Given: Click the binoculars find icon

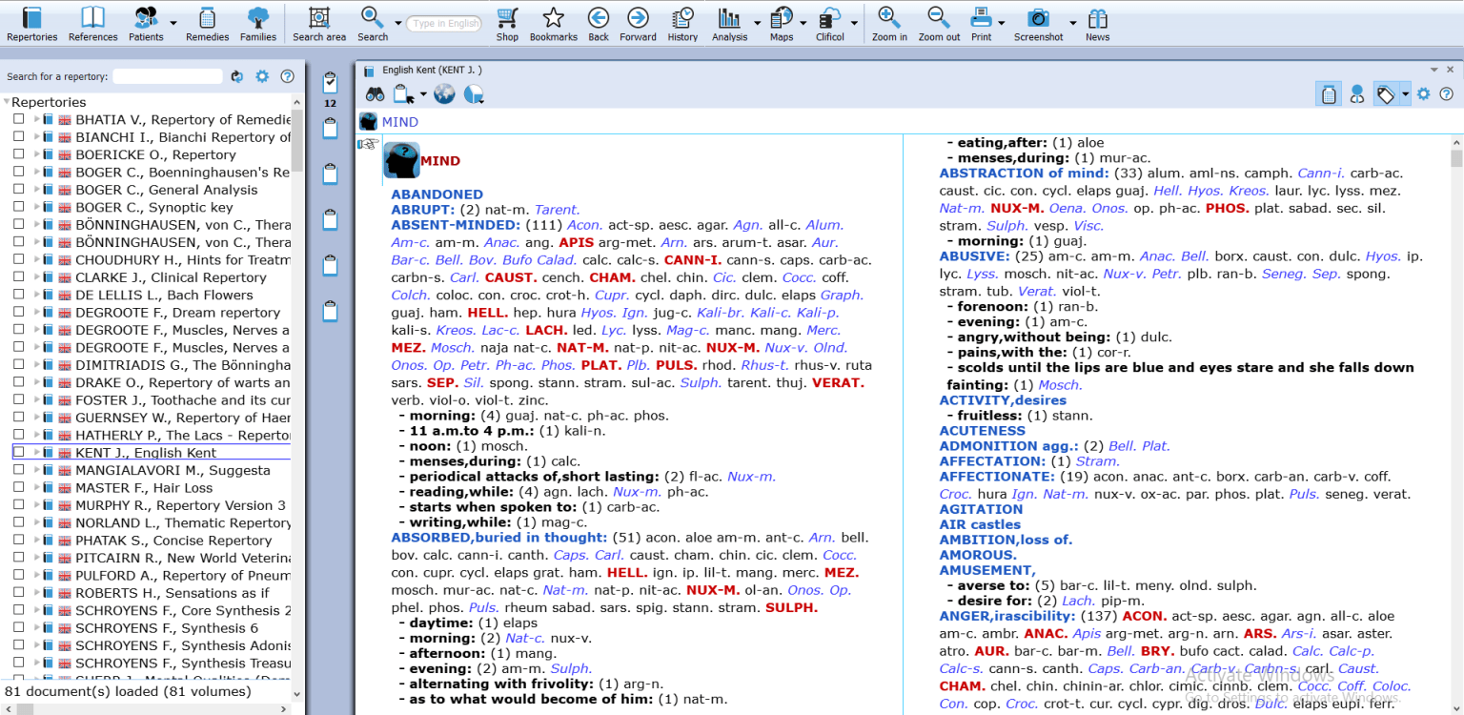Looking at the screenshot, I should [x=375, y=93].
